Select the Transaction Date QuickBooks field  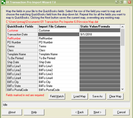click(22, 34)
